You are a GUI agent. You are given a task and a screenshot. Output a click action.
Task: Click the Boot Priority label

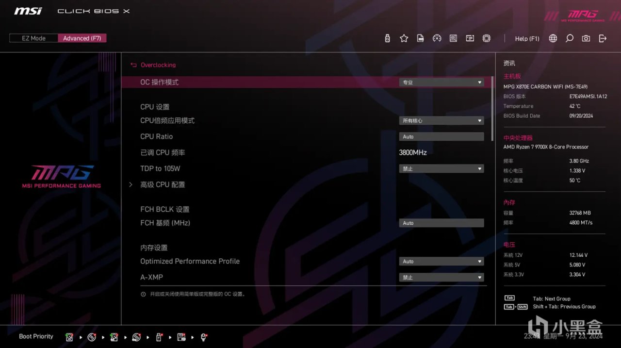tap(36, 336)
